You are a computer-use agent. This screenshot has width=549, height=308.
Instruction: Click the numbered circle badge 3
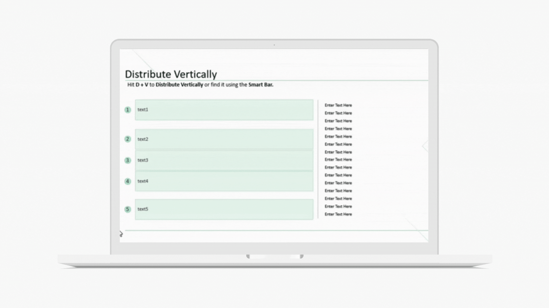coord(128,160)
